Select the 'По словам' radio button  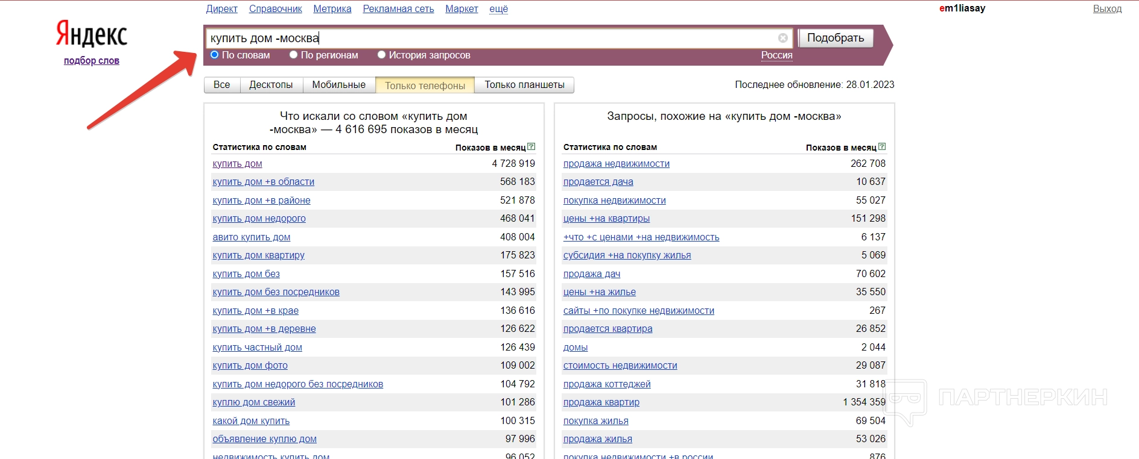[214, 55]
